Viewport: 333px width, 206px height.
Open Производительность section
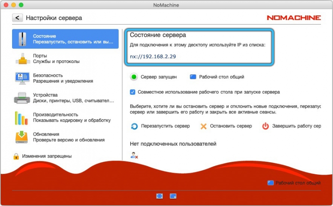tap(65, 118)
